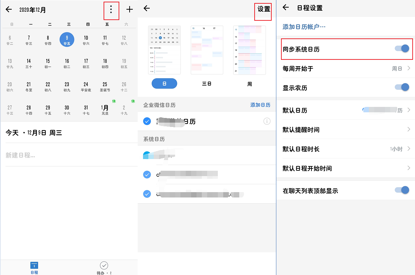The image size is (415, 275).
Task: Select date 25 圣诞节
Action: coord(105,87)
